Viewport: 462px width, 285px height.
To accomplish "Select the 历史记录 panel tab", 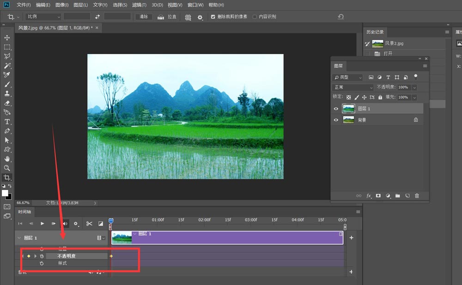I will click(x=375, y=32).
